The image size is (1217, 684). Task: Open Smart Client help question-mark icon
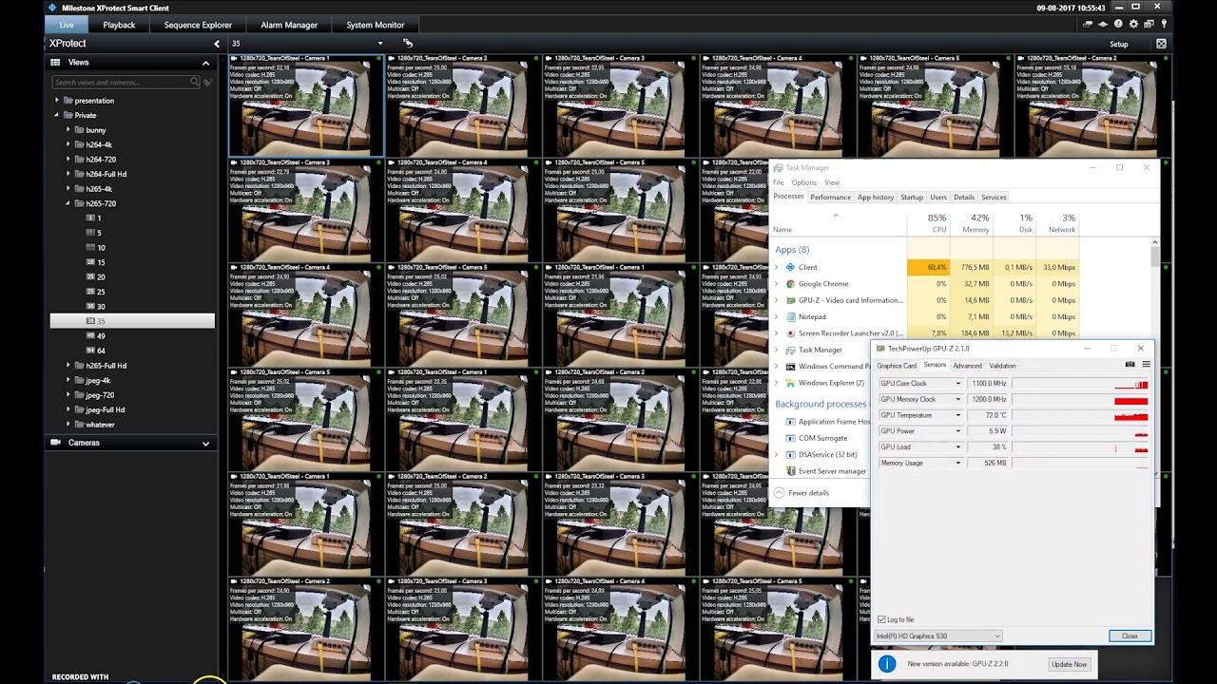1118,24
